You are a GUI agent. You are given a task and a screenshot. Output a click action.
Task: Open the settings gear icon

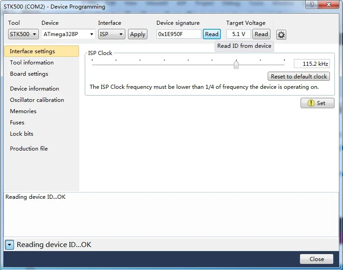coord(281,35)
